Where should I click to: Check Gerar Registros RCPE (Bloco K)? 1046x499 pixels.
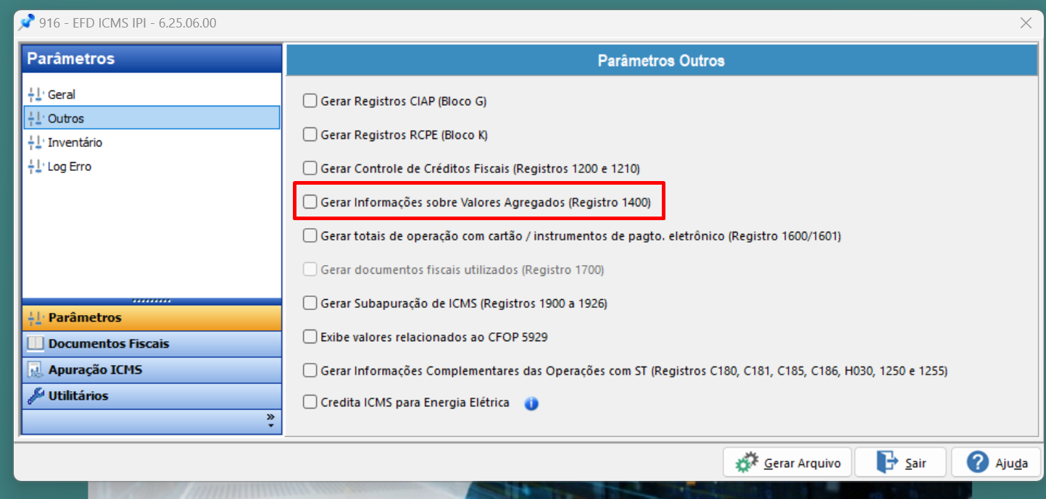310,134
